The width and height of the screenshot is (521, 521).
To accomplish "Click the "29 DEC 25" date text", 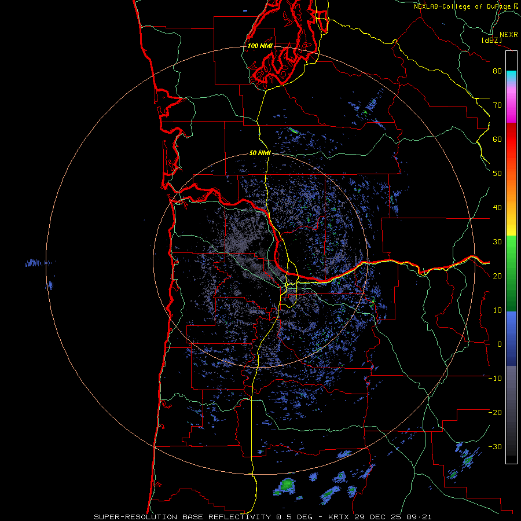I will click(x=377, y=517).
